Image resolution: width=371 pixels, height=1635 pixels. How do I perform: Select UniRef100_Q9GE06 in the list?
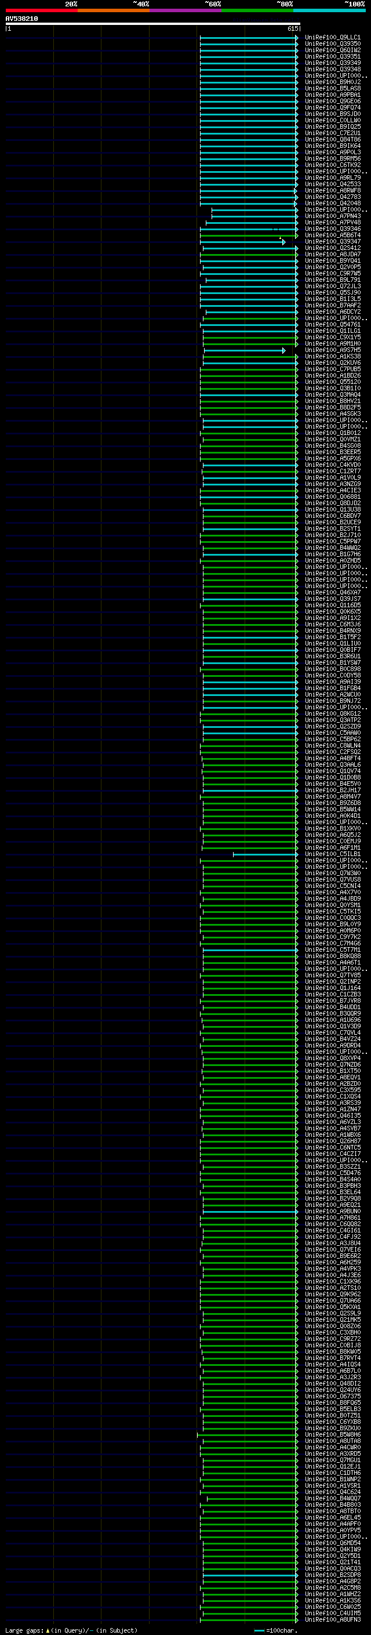tap(332, 101)
